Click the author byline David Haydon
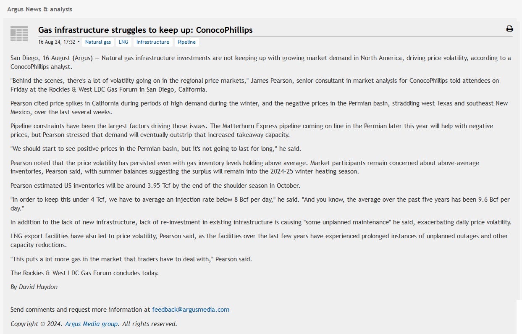The image size is (522, 334). pos(34,287)
